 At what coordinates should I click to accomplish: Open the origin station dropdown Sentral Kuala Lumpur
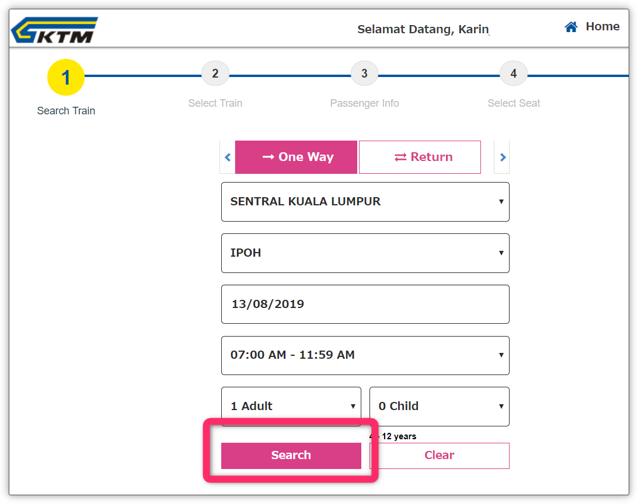(x=365, y=202)
